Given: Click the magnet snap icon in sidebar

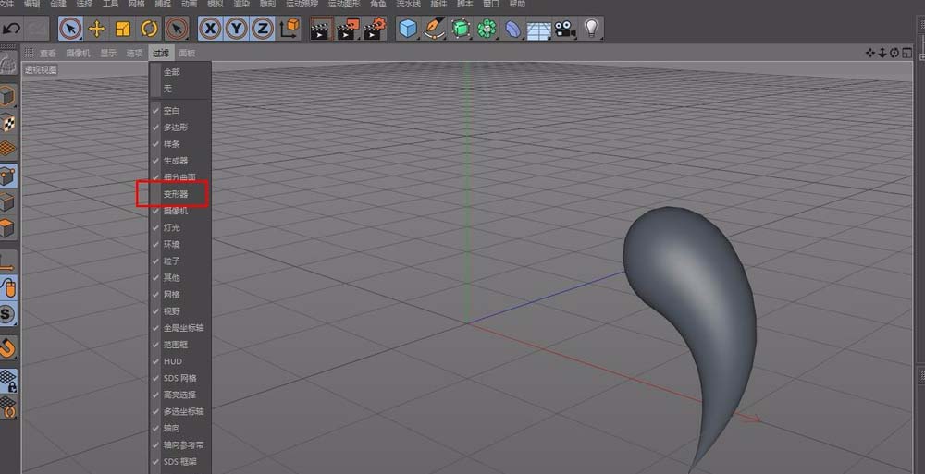Looking at the screenshot, I should click(x=8, y=347).
